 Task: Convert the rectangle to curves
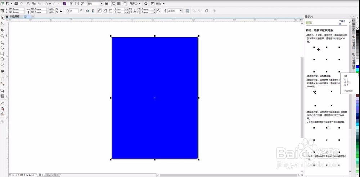coord(206,11)
